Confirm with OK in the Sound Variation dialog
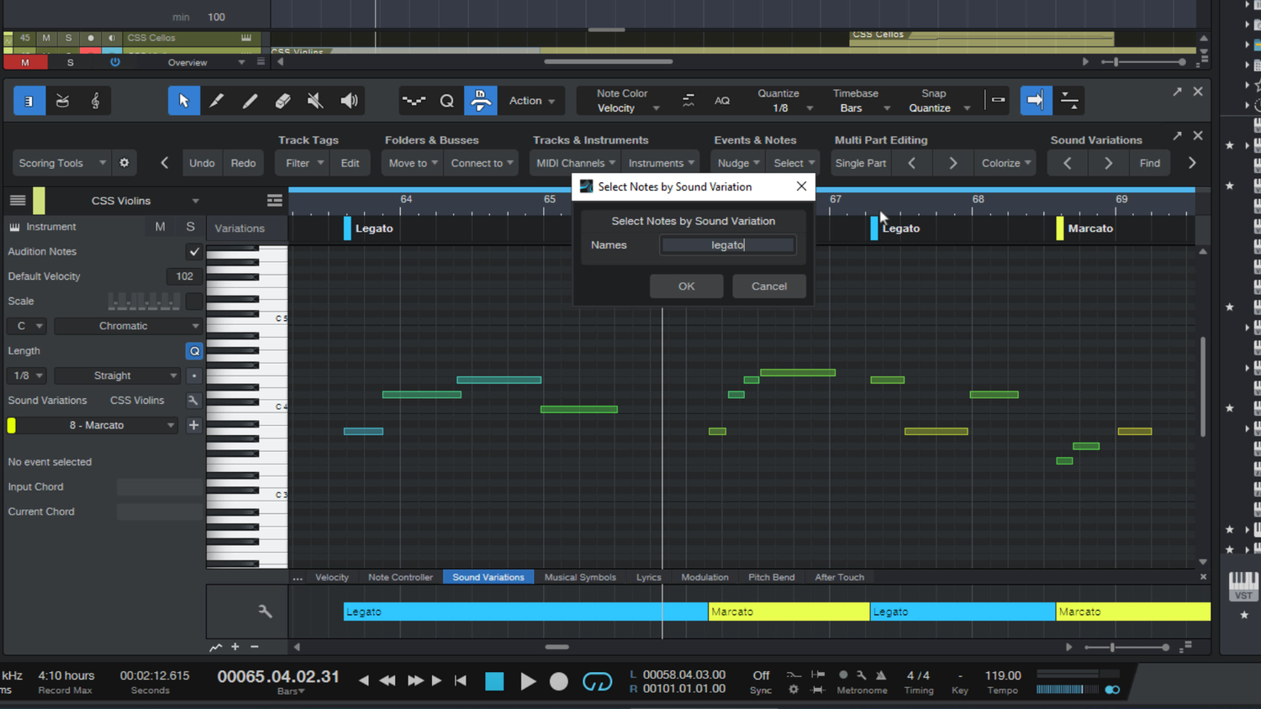Viewport: 1261px width, 709px height. (x=685, y=286)
